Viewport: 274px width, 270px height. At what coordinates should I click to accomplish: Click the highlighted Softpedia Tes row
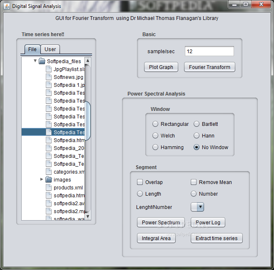(53, 132)
